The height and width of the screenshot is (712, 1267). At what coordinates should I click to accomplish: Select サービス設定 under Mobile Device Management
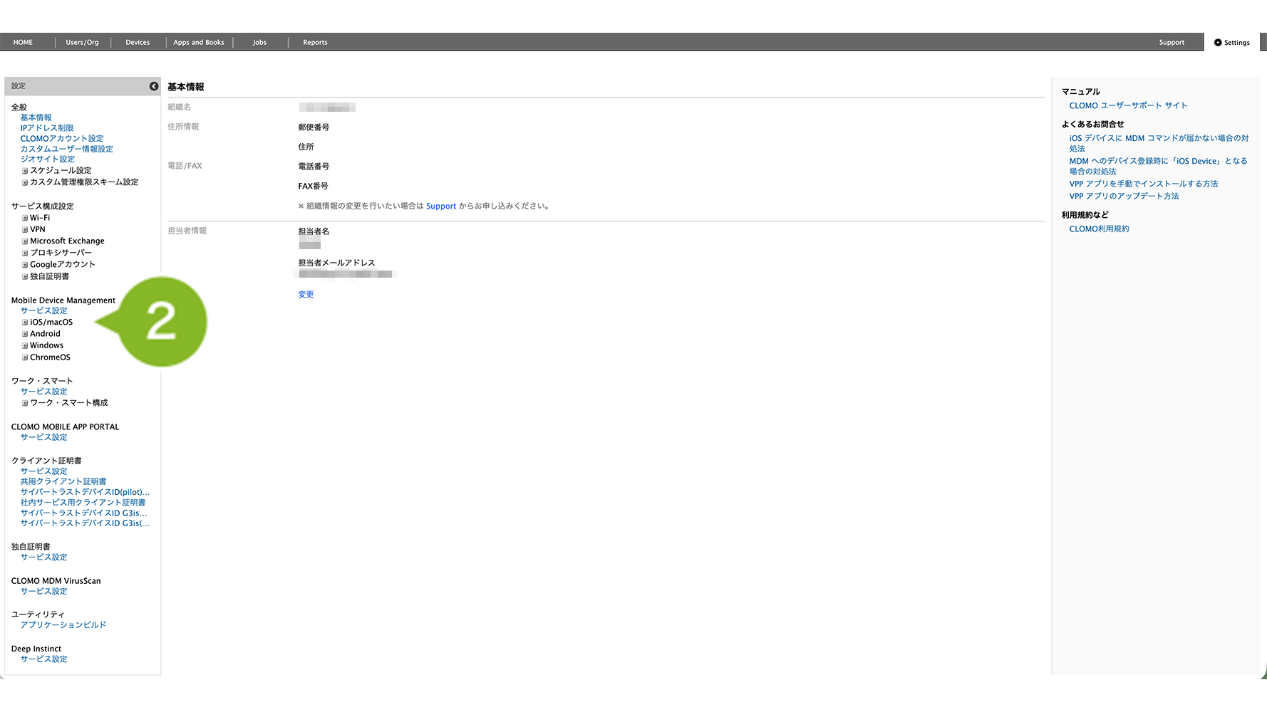[x=44, y=311]
